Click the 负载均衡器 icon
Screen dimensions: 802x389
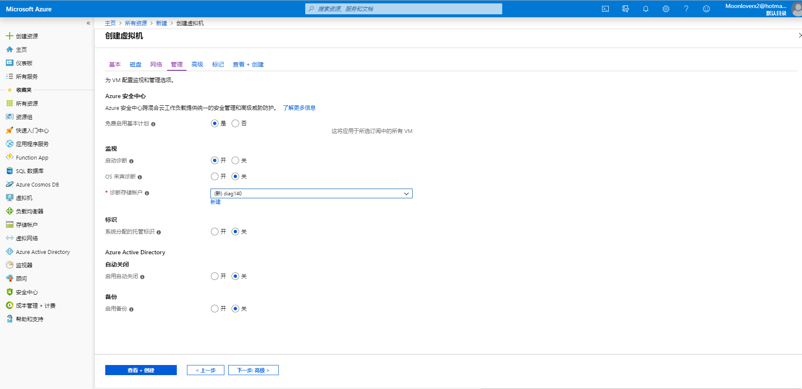pos(9,211)
